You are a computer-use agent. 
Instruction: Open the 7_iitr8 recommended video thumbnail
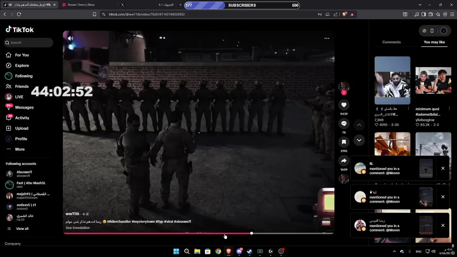(x=392, y=80)
